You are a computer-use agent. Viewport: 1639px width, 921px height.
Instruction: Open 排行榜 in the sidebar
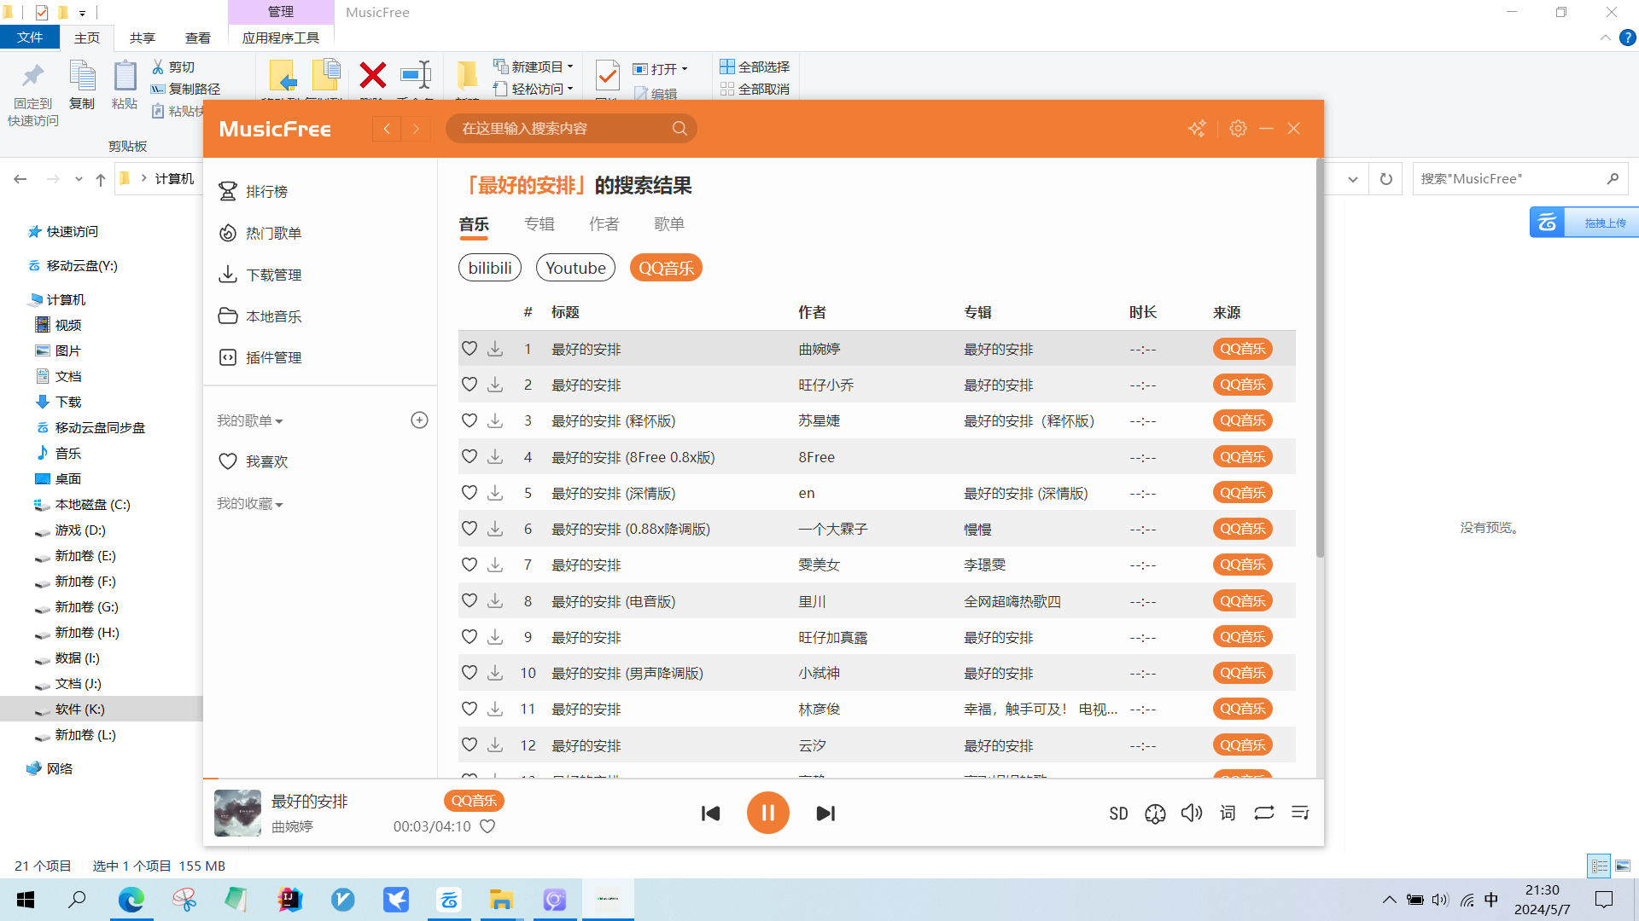(266, 191)
